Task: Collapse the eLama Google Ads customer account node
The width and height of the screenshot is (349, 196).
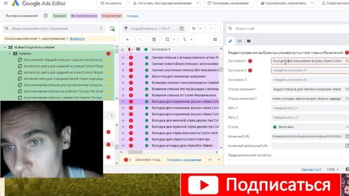Action: tap(5, 47)
